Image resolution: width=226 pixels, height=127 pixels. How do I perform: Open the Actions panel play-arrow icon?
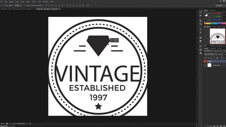(201, 16)
